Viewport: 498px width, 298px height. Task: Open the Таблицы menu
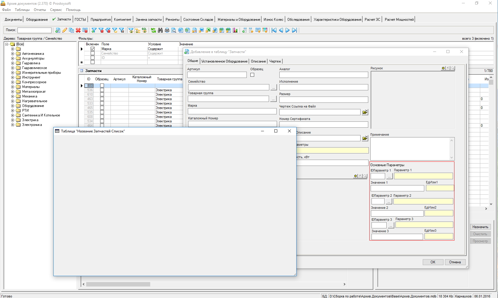[22, 10]
